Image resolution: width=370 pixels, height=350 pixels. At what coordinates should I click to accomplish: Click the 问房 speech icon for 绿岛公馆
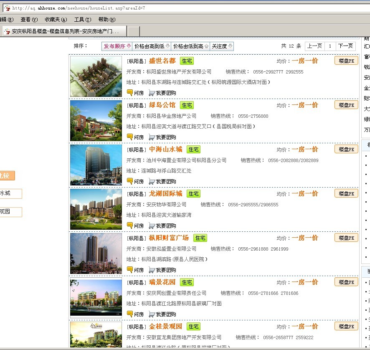point(130,137)
